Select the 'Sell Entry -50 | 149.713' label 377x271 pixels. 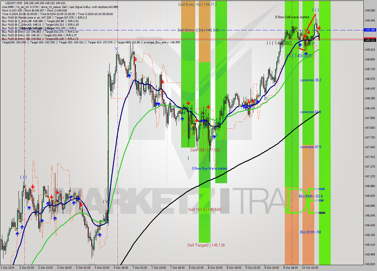click(197, 4)
